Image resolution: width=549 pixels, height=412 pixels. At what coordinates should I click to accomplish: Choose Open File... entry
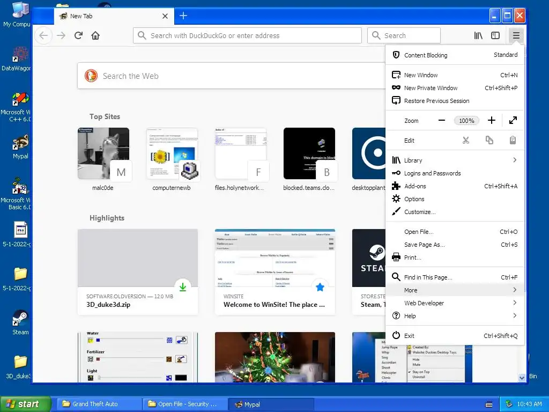click(455, 232)
